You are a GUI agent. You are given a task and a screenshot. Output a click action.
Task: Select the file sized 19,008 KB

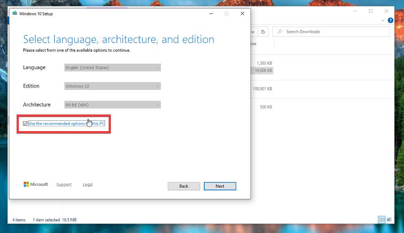263,70
